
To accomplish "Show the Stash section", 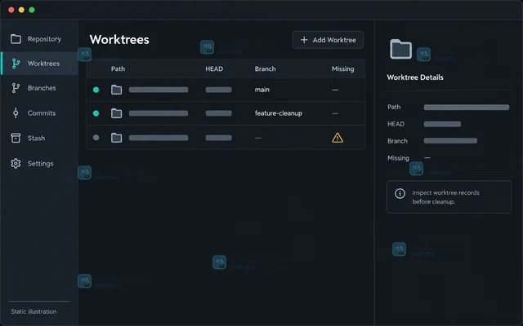I will (39, 138).
